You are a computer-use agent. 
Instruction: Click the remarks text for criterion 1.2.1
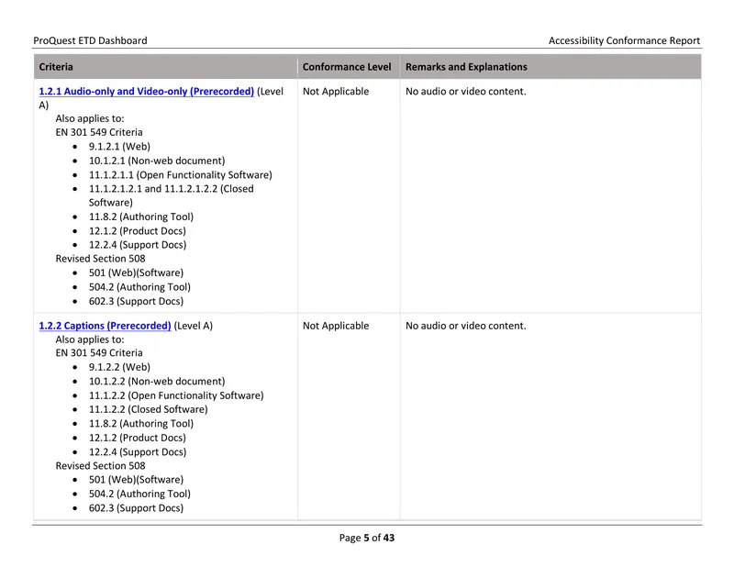click(x=466, y=92)
